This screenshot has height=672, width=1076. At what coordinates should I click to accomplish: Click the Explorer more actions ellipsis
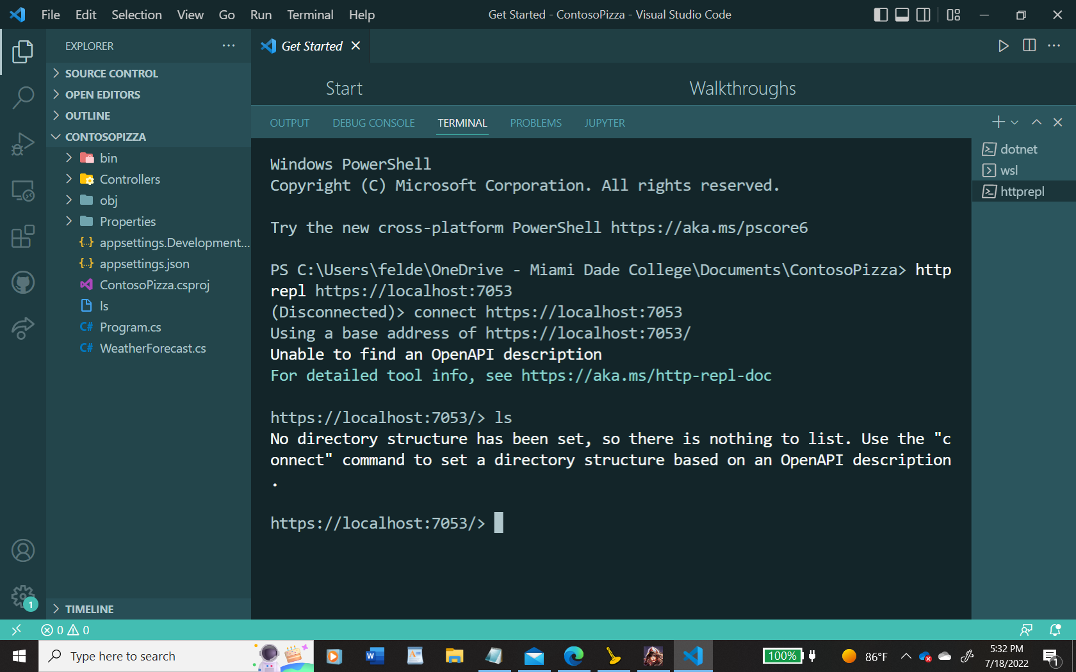[x=229, y=46]
